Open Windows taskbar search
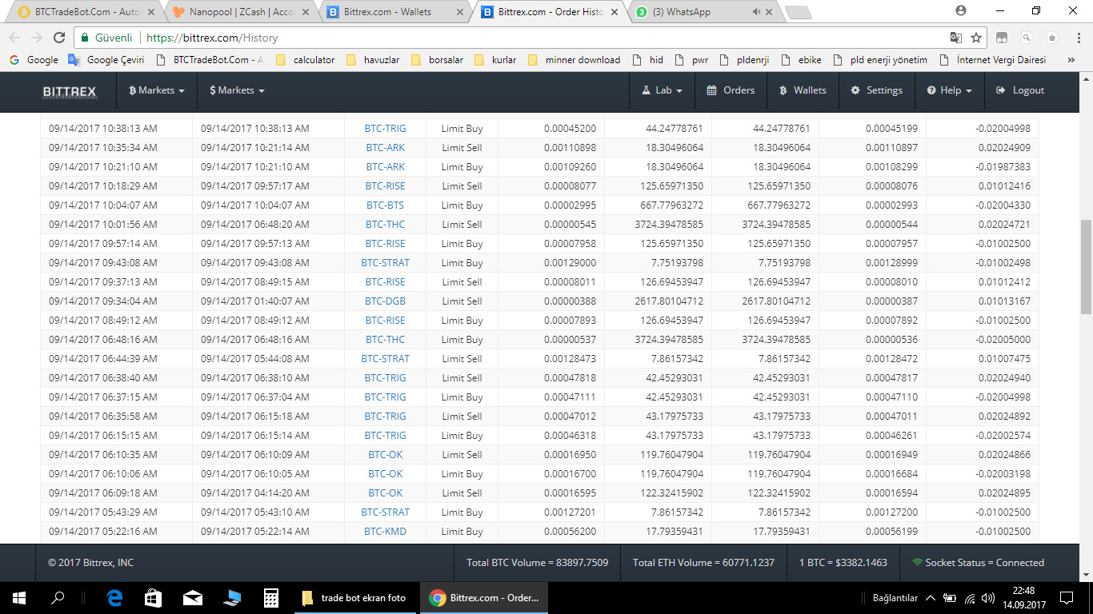 click(x=58, y=597)
